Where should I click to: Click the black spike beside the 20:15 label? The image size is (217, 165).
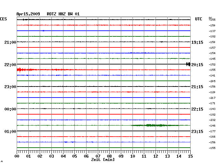pyautogui.click(x=188, y=64)
